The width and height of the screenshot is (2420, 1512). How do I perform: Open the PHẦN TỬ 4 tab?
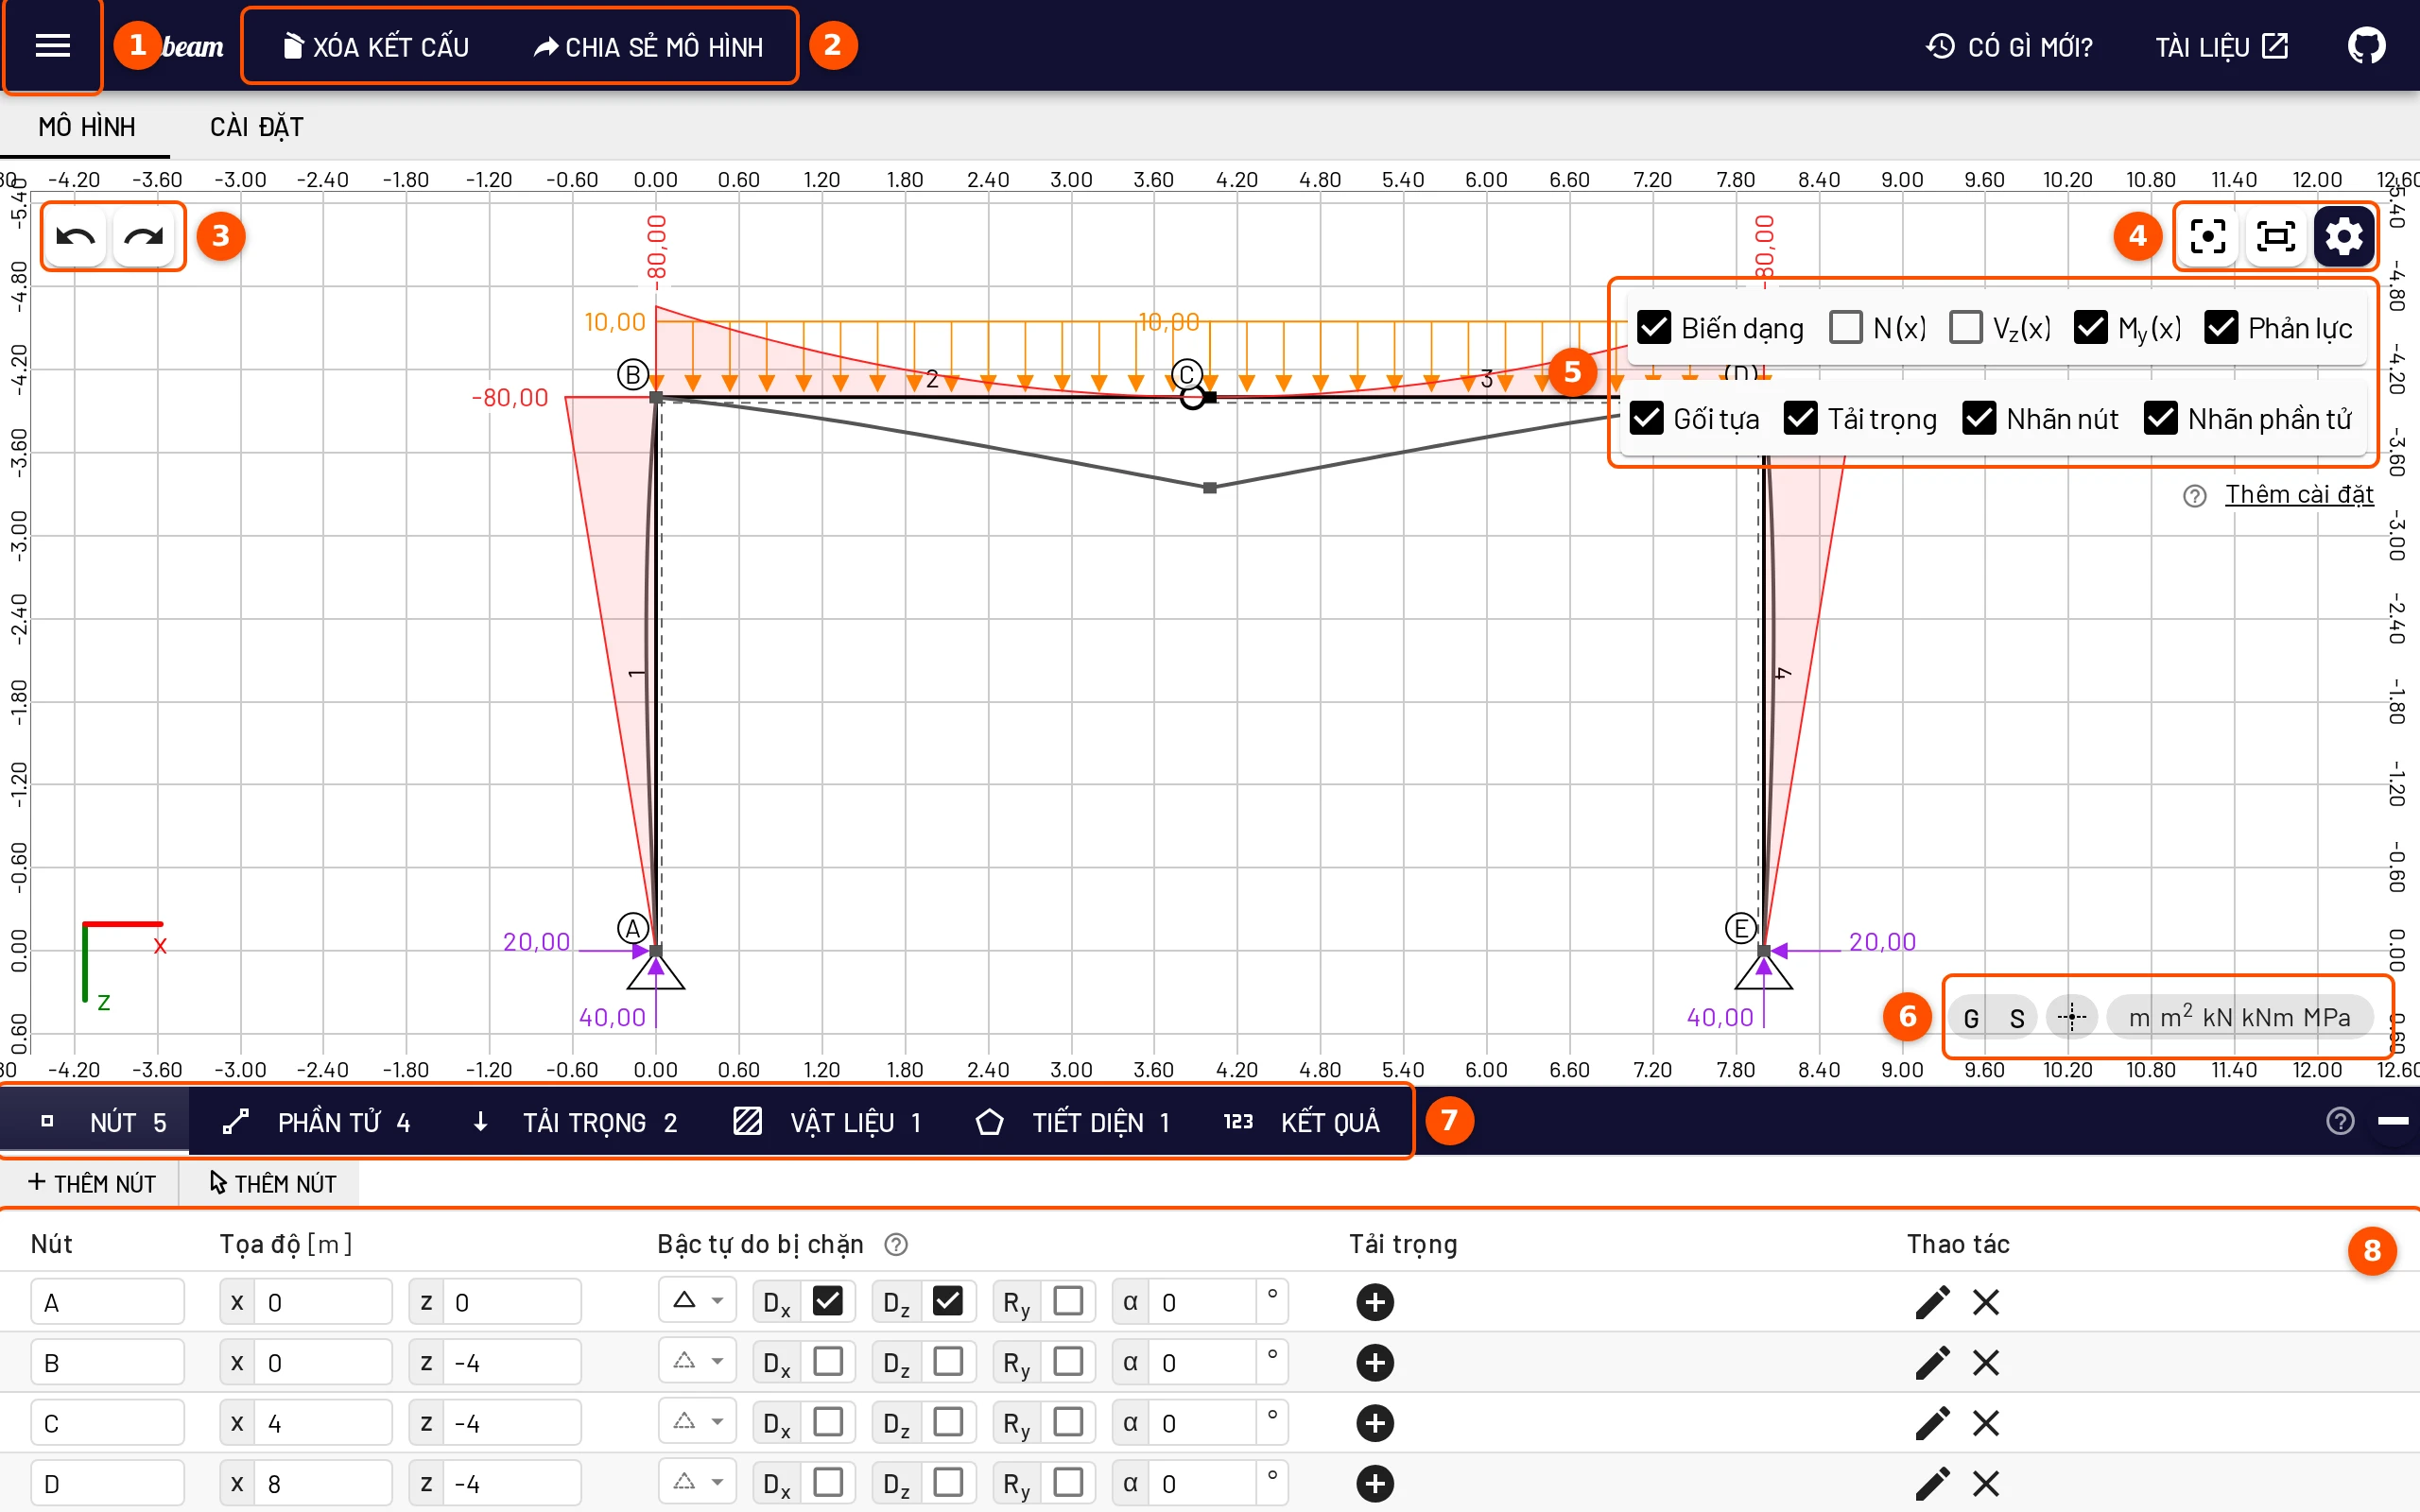coord(316,1122)
